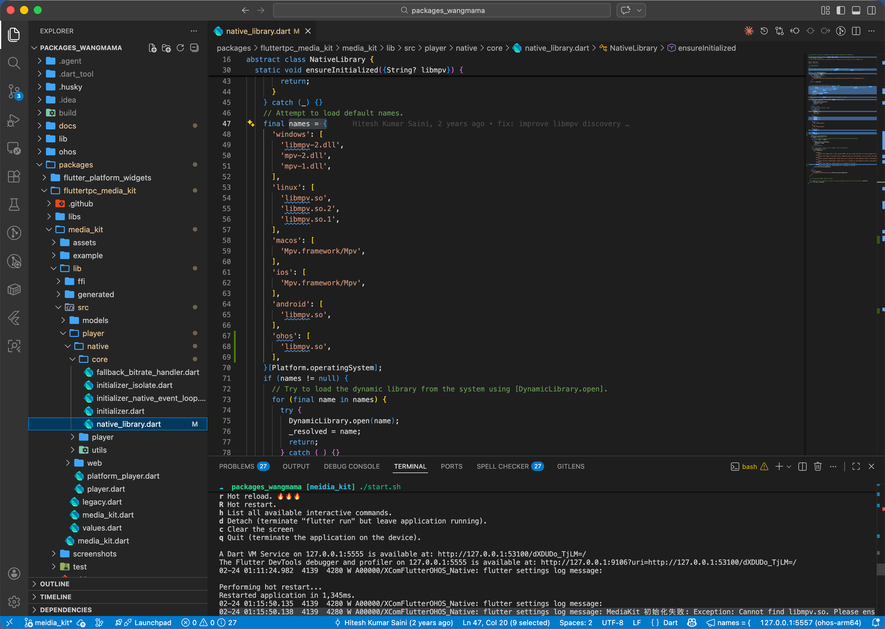Screen dimensions: 885x629
Task: Open the new terminal launch profile dropdown
Action: click(x=789, y=466)
